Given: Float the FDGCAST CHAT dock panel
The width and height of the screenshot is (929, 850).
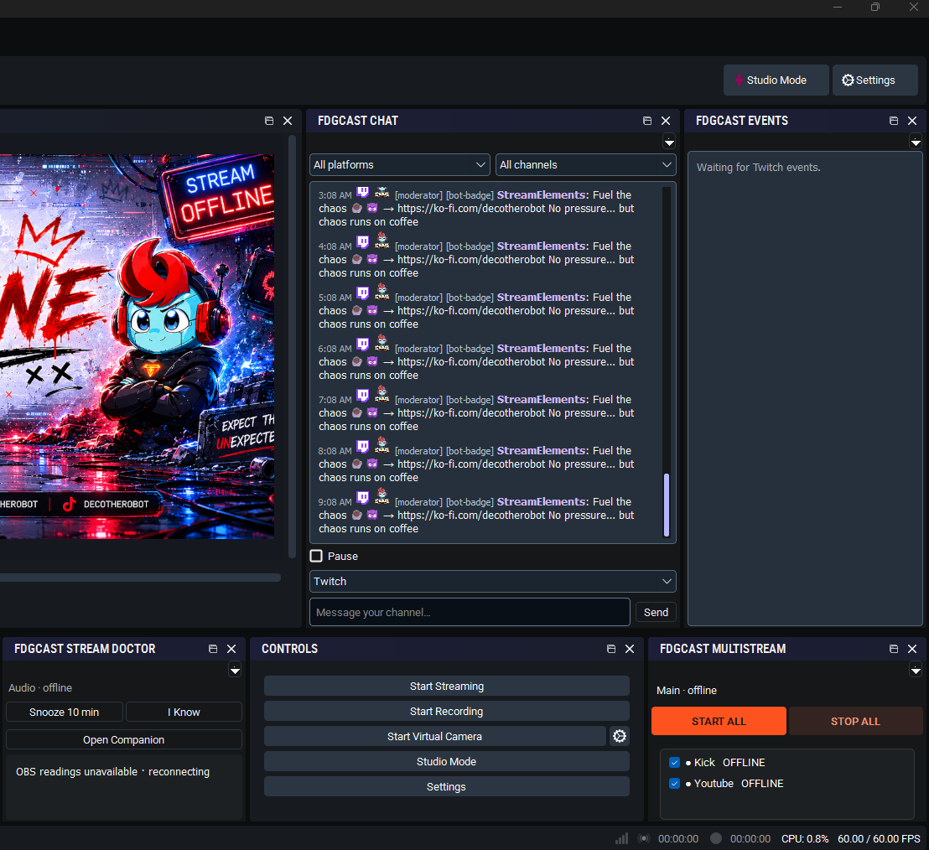Looking at the screenshot, I should point(647,121).
